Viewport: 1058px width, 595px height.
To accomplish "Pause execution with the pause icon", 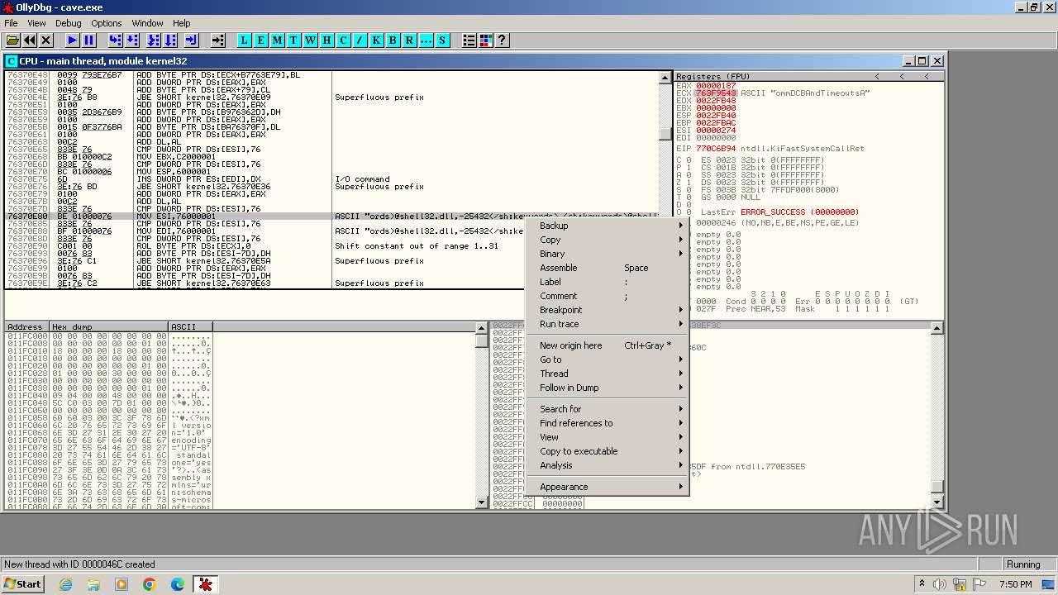I will (x=89, y=40).
